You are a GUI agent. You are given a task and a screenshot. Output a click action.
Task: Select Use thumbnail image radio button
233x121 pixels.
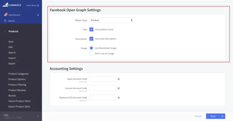(x=91, y=48)
